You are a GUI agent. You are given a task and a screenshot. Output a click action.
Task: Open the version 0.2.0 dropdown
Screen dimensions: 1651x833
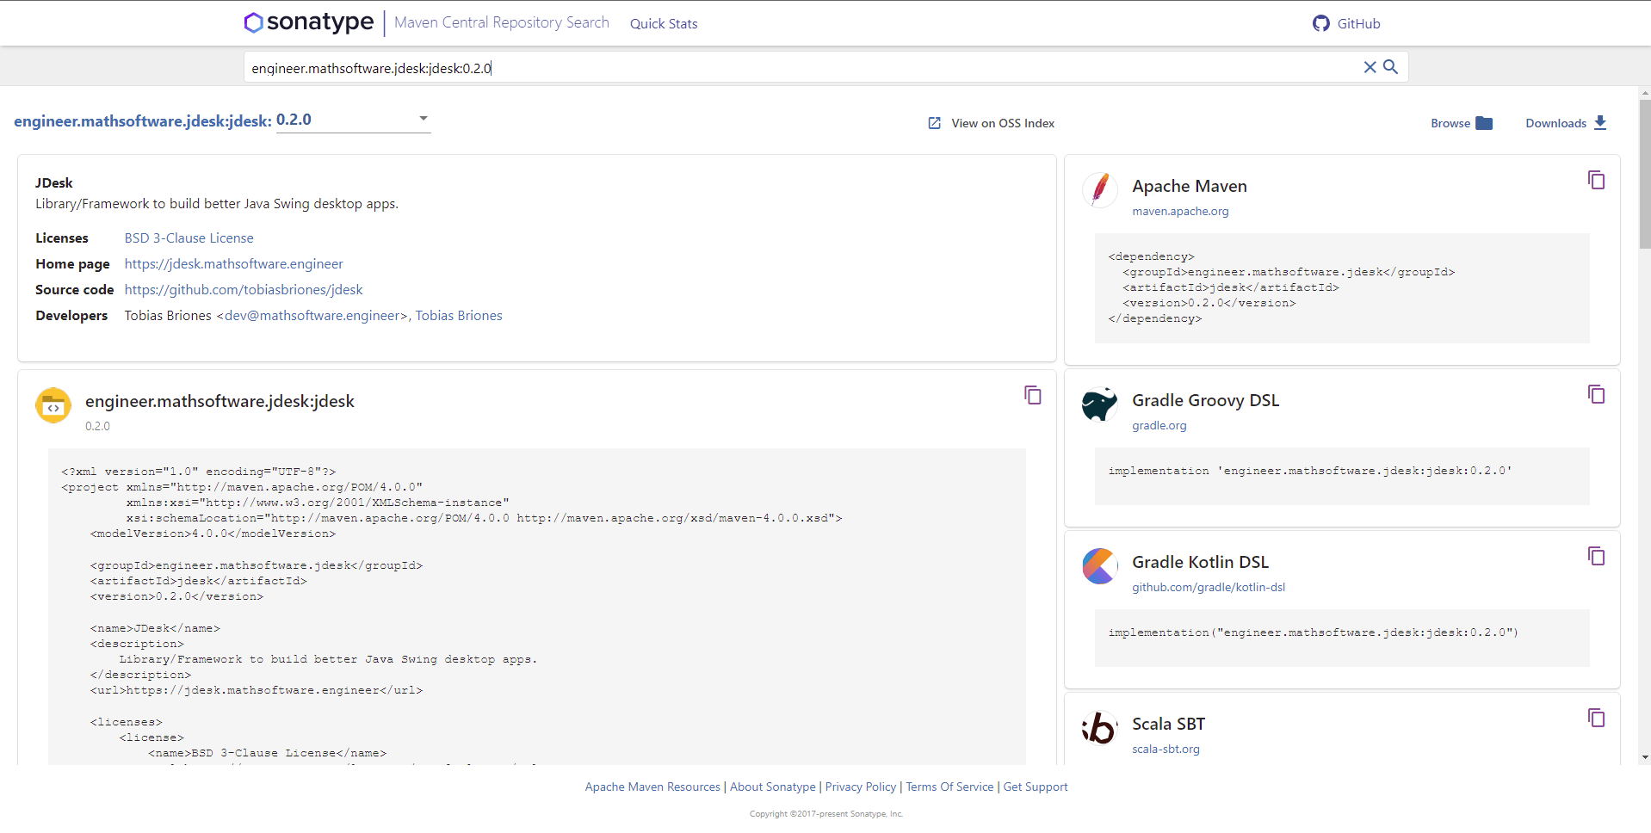[x=353, y=120]
